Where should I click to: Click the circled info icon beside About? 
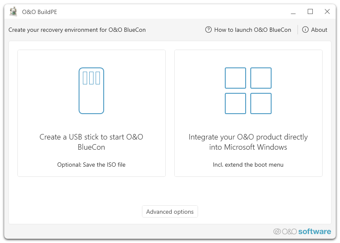pyautogui.click(x=305, y=30)
